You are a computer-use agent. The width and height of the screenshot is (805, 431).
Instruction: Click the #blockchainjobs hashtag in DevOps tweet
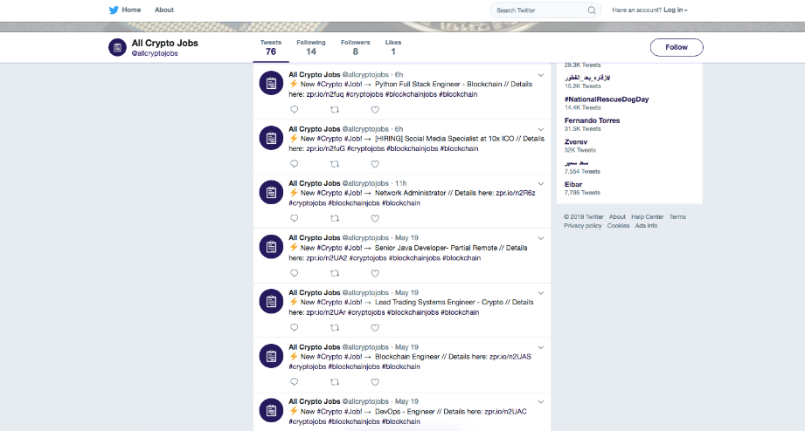(354, 421)
